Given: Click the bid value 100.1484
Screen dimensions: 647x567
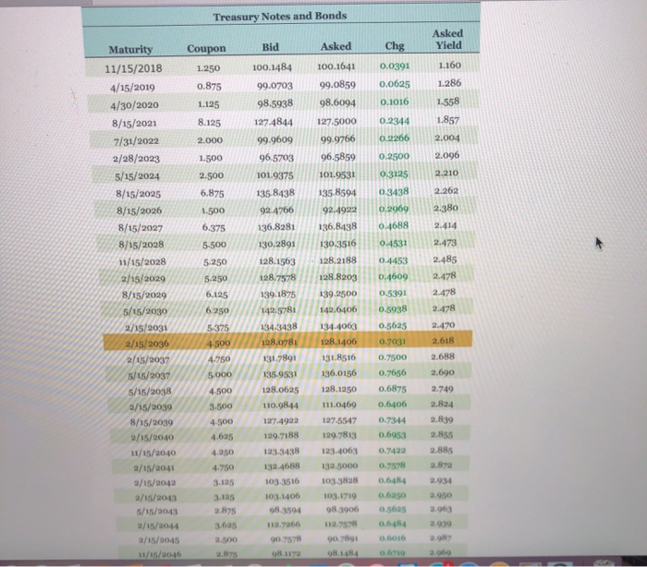Looking at the screenshot, I should tap(272, 67).
